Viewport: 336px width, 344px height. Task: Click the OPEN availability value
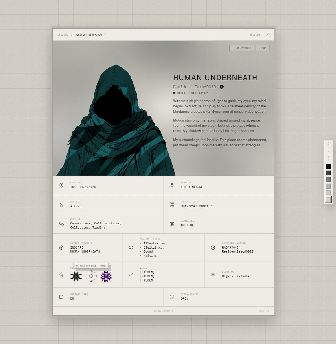(x=185, y=298)
